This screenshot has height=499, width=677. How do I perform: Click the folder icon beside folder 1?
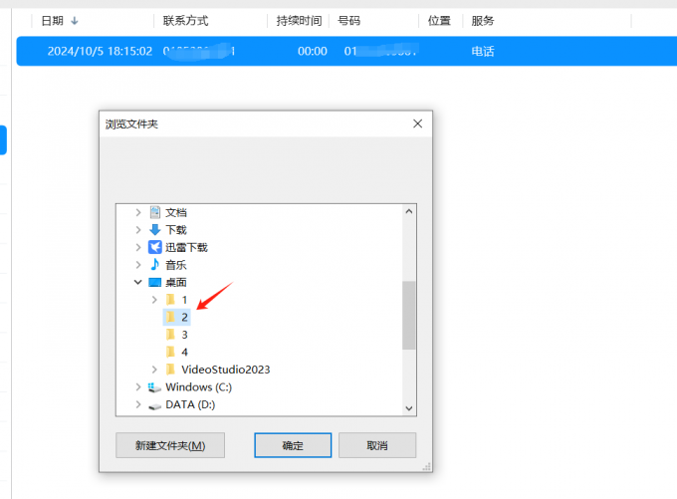click(x=171, y=300)
